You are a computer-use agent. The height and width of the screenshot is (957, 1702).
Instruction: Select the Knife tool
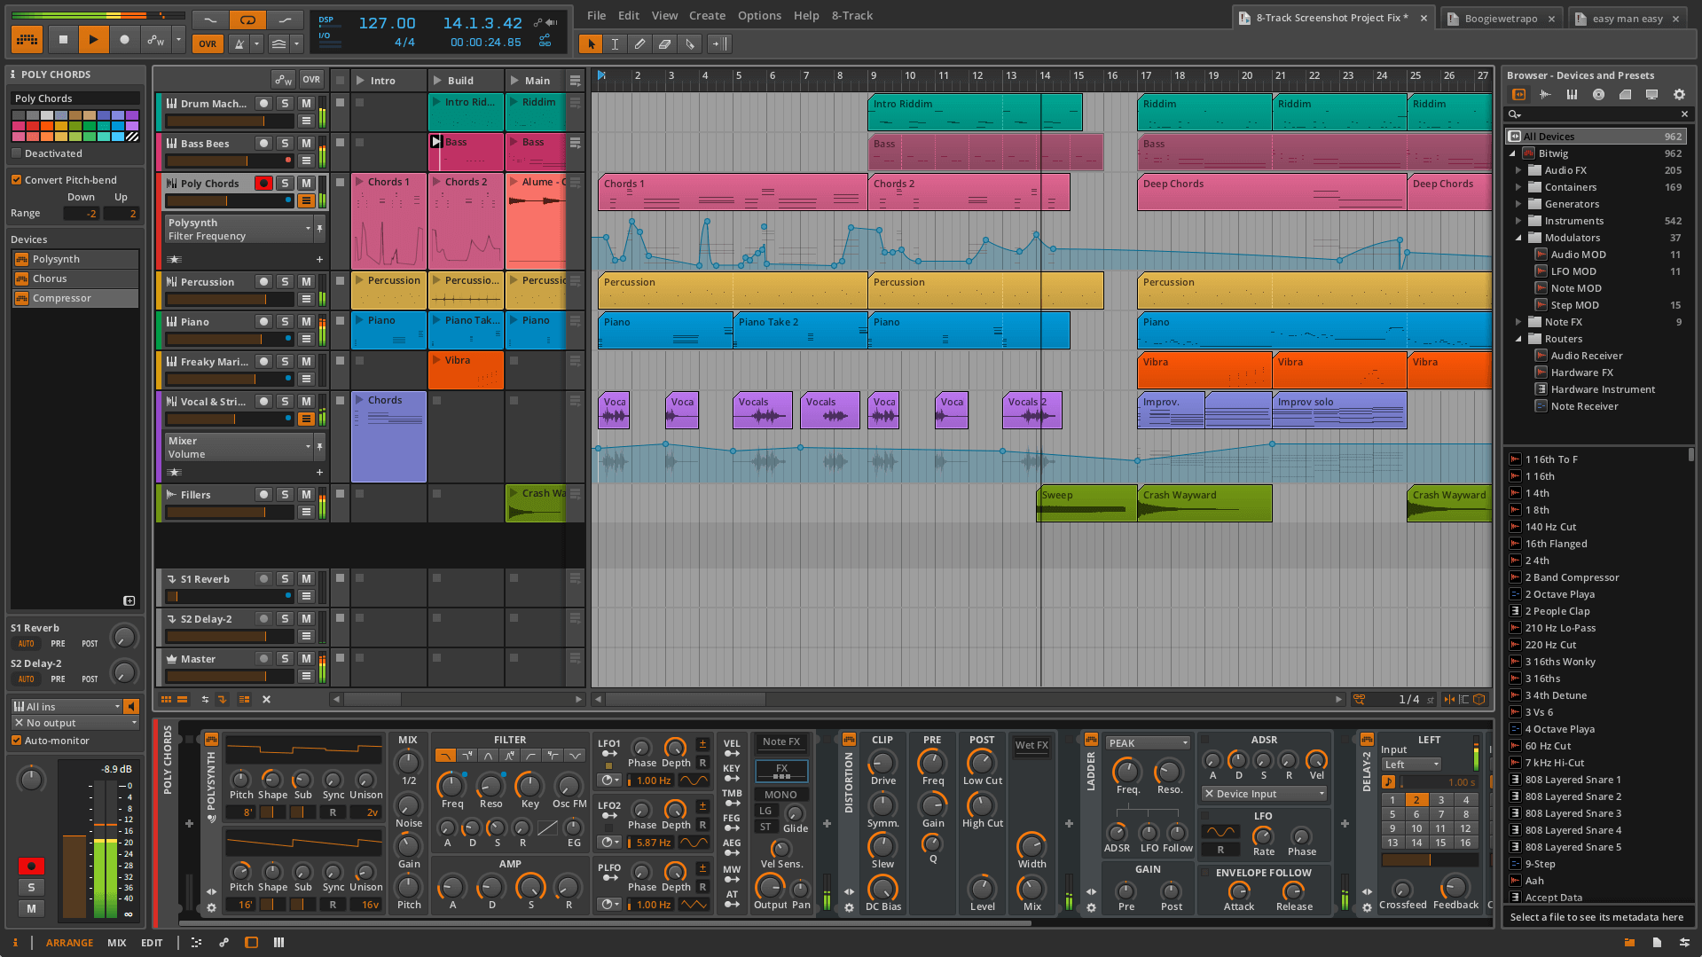click(690, 43)
